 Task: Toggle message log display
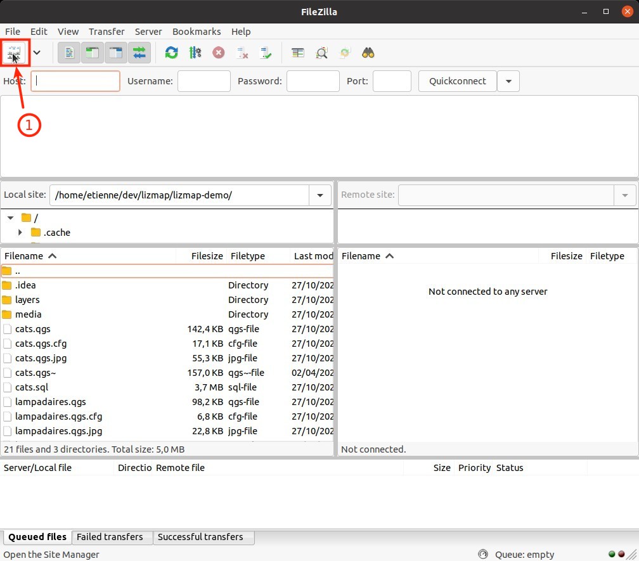point(69,53)
